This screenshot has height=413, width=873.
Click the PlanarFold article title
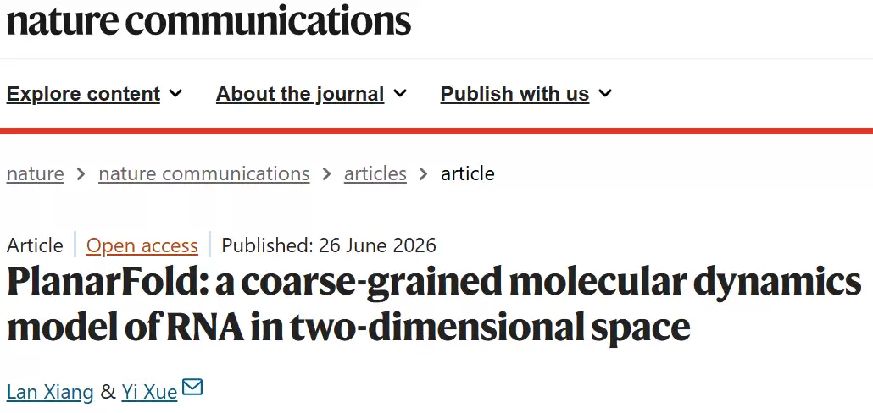[x=434, y=305]
